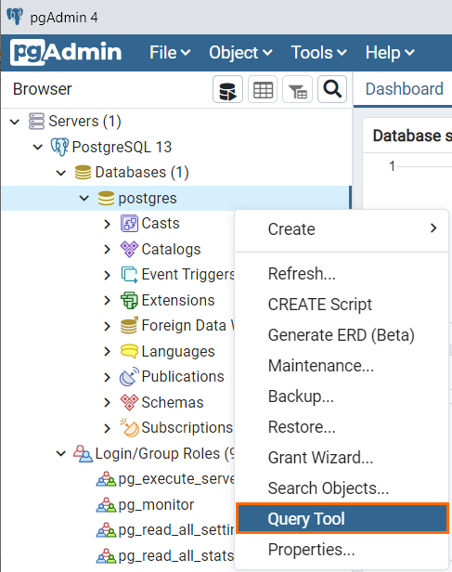Click the Languages speech bubble icon
Viewport: 452px width, 572px height.
pos(129,351)
